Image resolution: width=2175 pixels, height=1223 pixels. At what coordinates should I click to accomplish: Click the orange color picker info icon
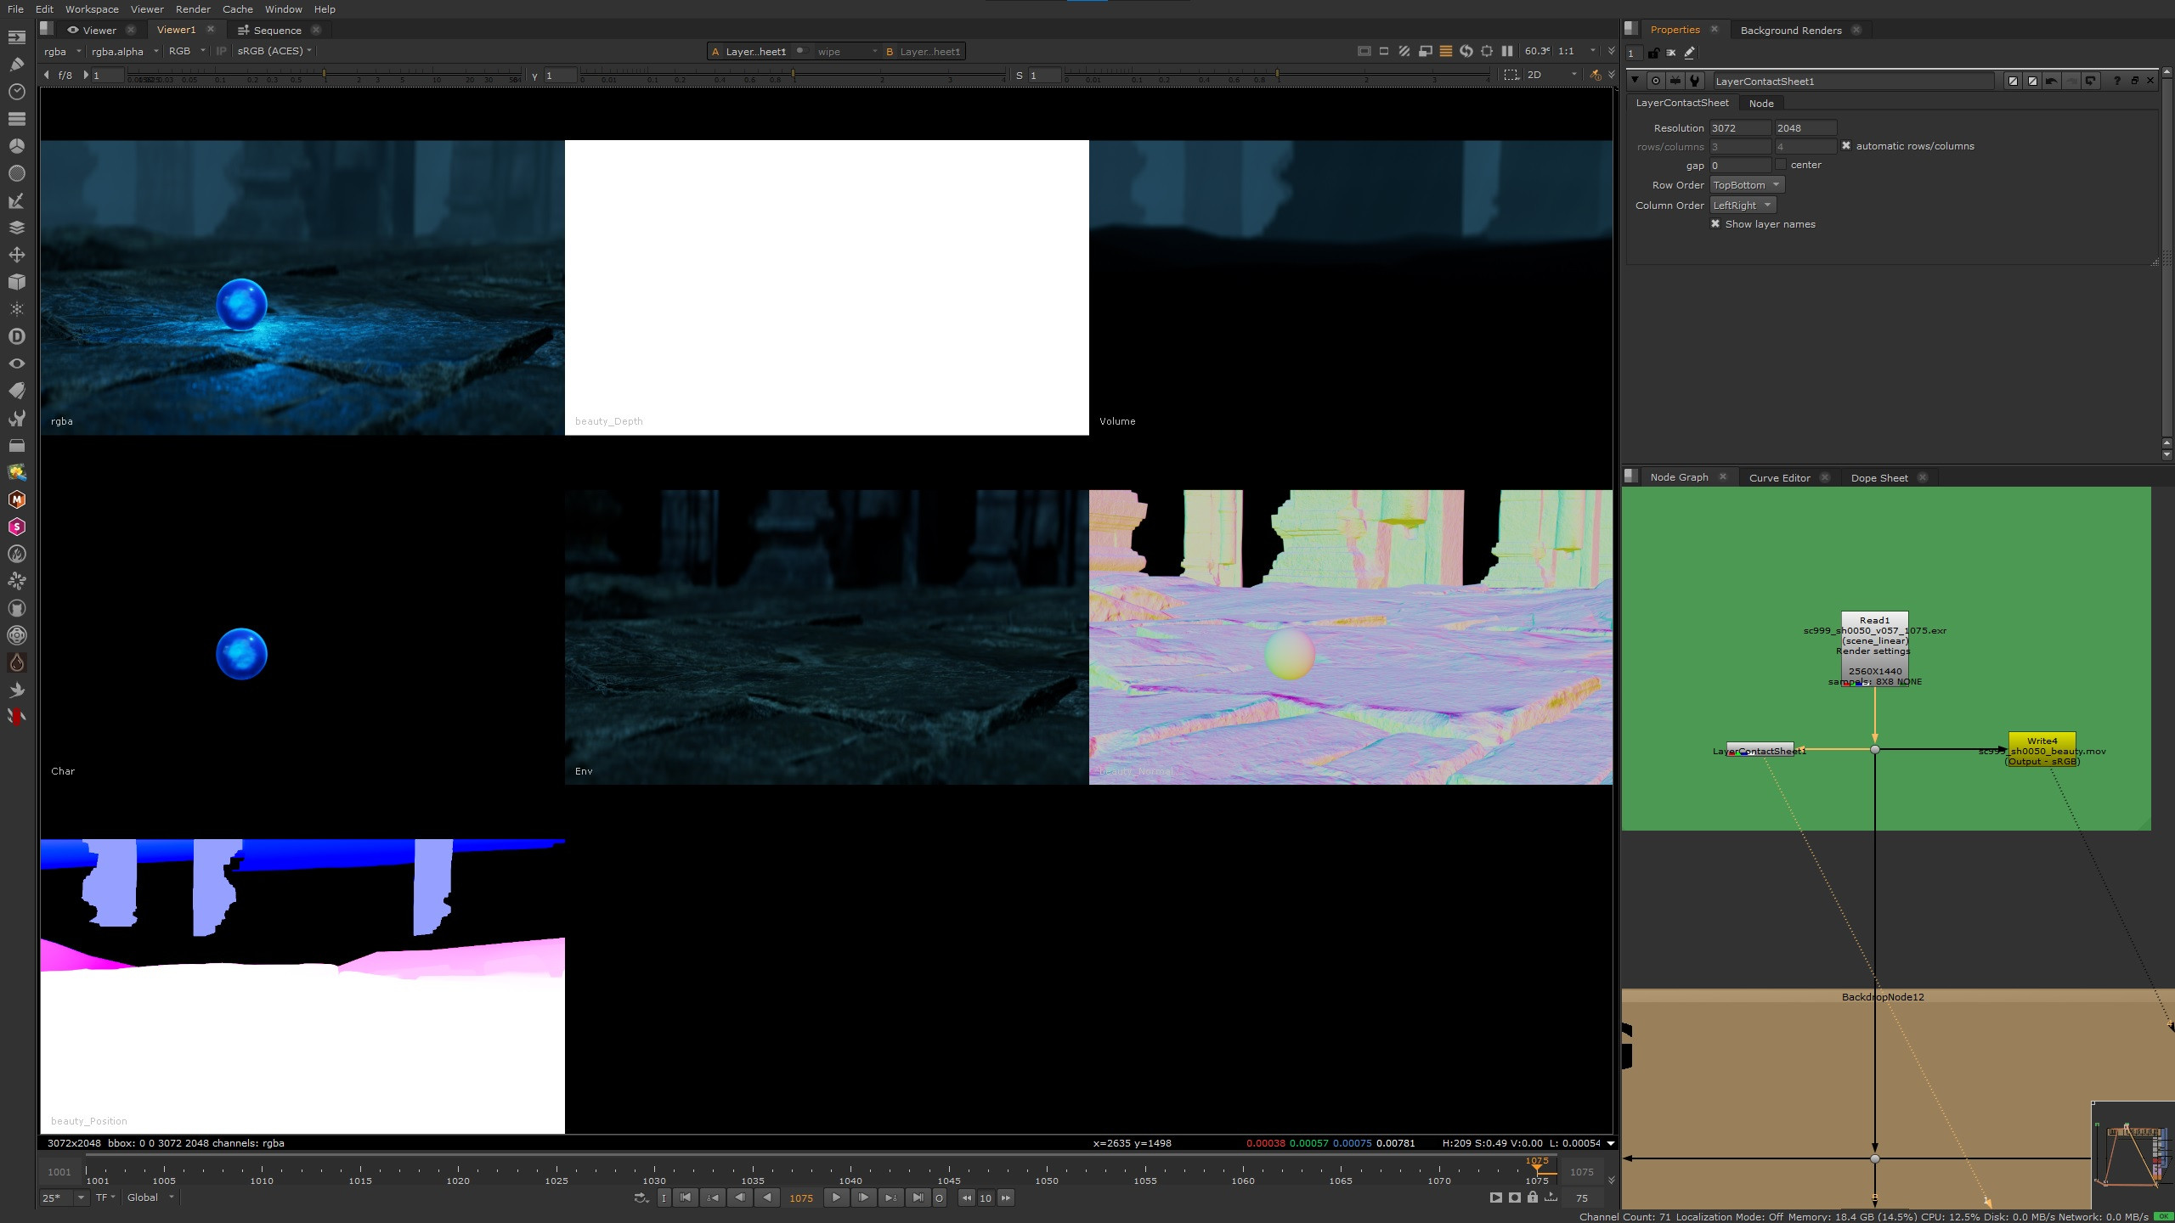(1595, 75)
